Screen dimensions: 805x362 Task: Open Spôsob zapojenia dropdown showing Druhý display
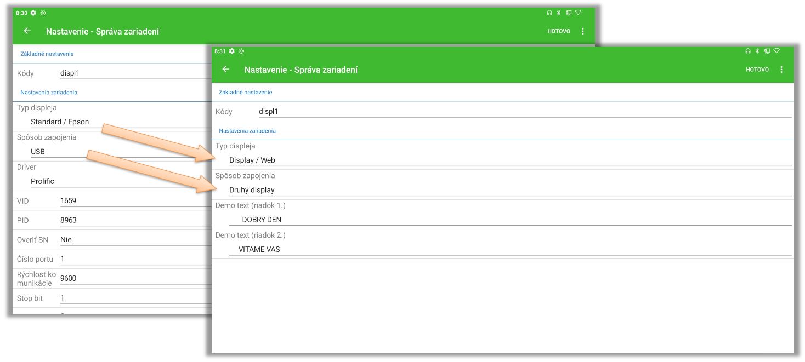pos(509,190)
